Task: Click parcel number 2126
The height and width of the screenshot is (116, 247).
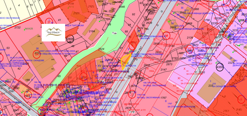Action: click(111, 11)
